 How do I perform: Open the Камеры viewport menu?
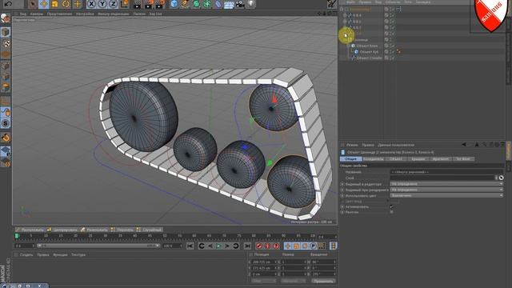pyautogui.click(x=37, y=14)
